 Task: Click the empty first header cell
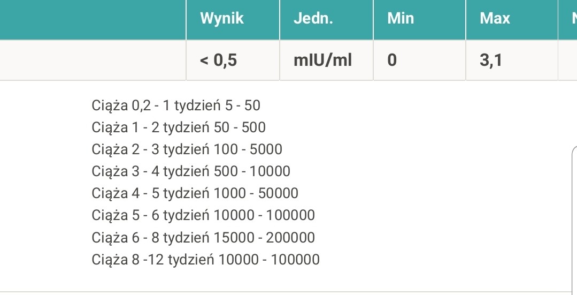pyautogui.click(x=93, y=19)
